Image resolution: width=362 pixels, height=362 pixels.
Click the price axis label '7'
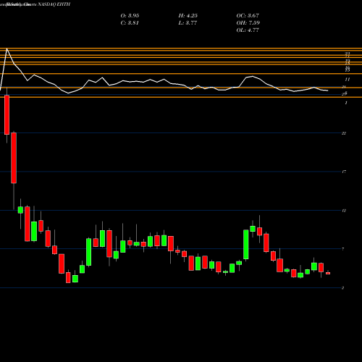click(x=343, y=249)
